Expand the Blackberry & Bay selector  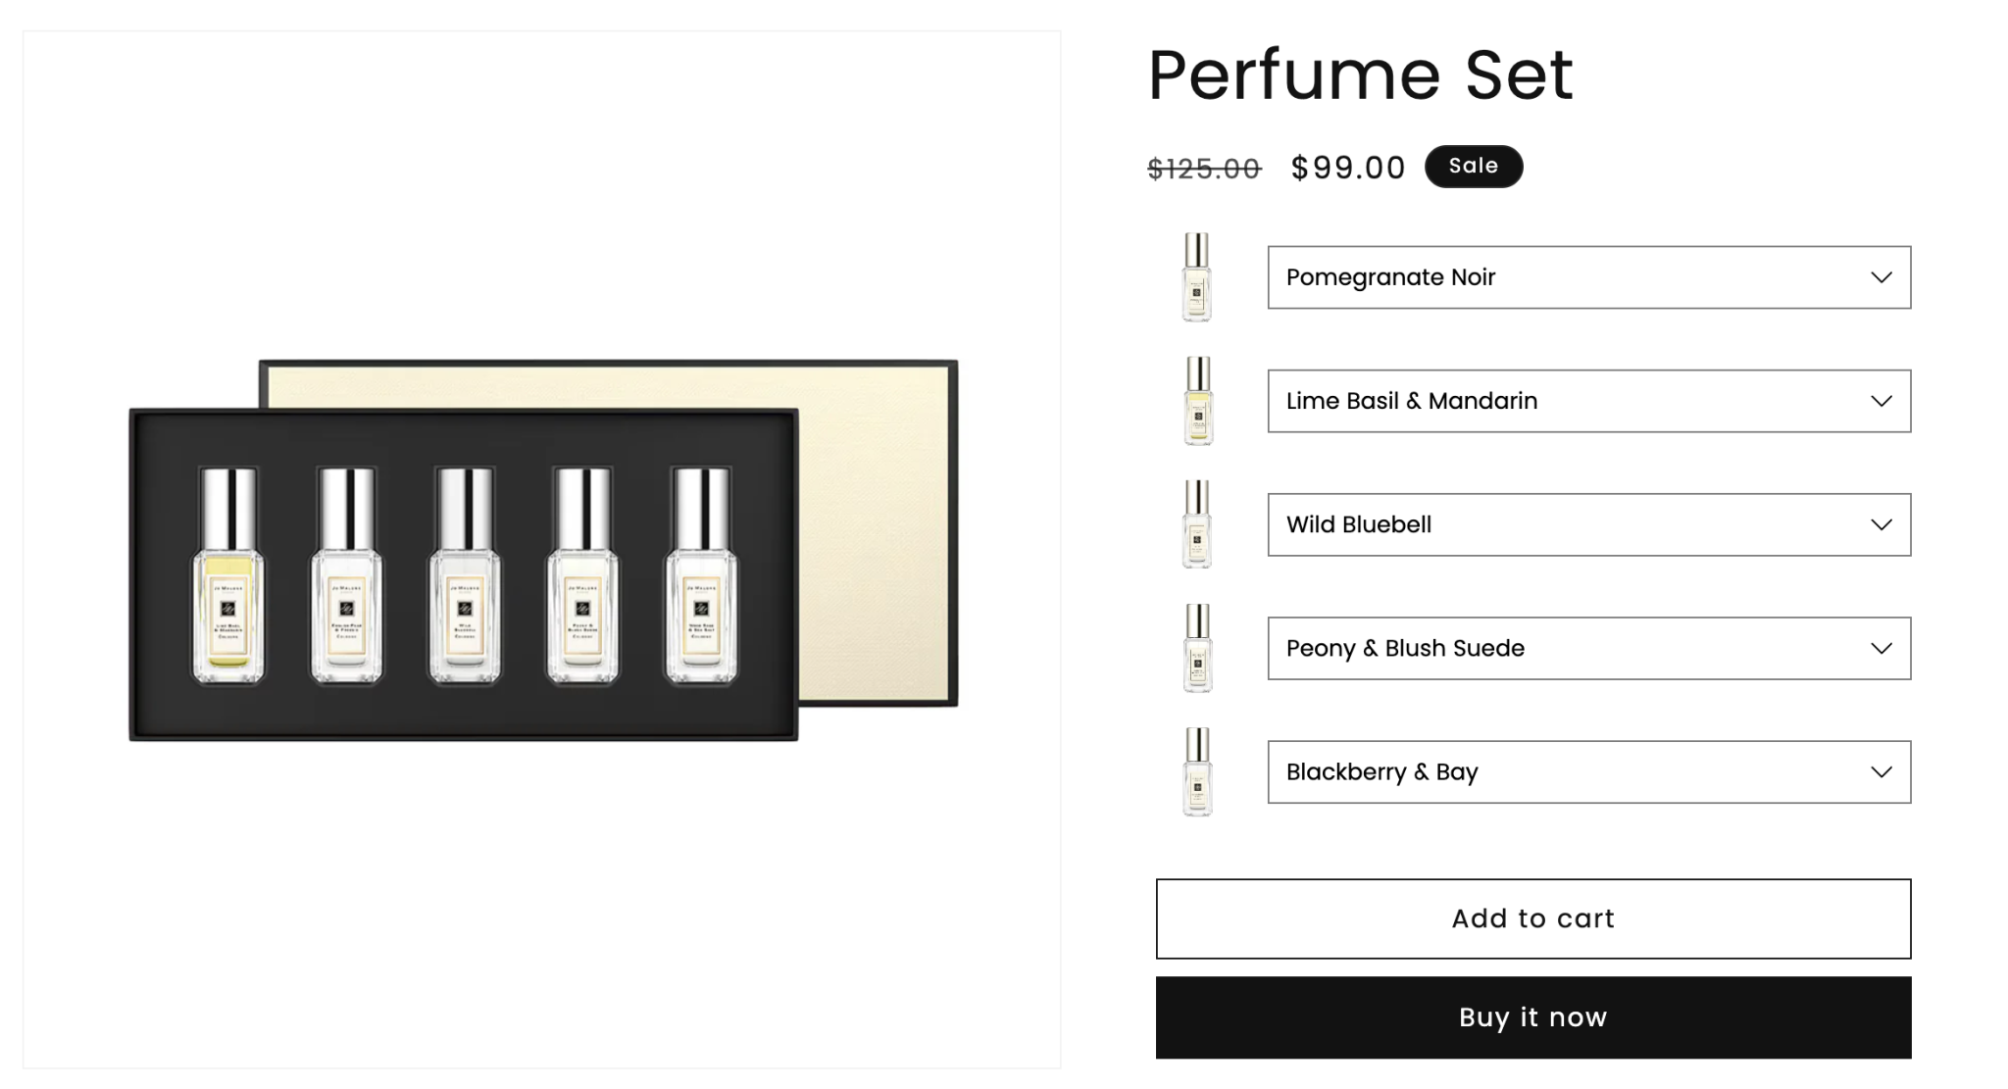click(x=1588, y=771)
